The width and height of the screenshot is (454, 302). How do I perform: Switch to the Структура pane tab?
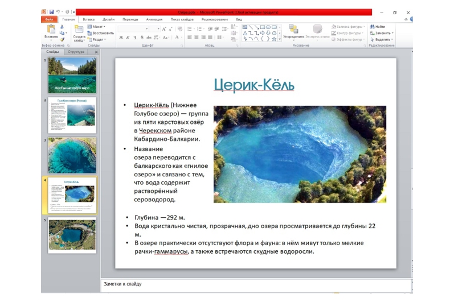pos(76,52)
